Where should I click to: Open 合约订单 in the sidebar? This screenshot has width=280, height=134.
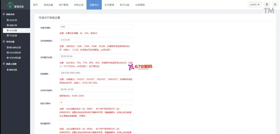(x=13, y=20)
